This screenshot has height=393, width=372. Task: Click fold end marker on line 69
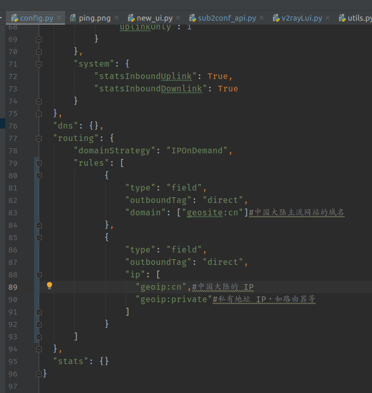[x=39, y=39]
